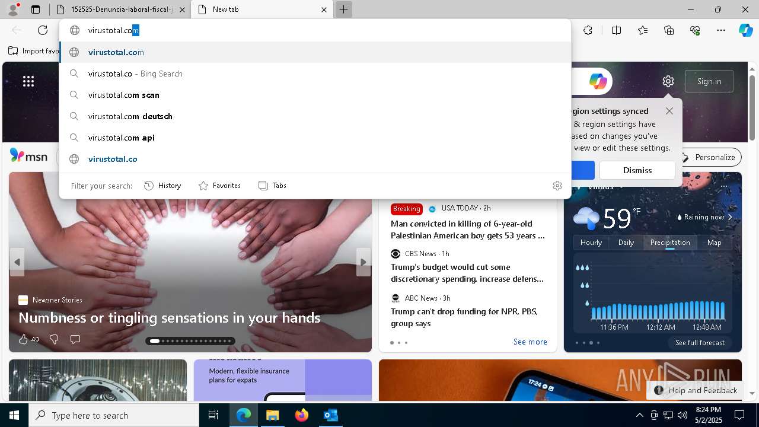Show hidden tray icons chevron

tap(639, 415)
